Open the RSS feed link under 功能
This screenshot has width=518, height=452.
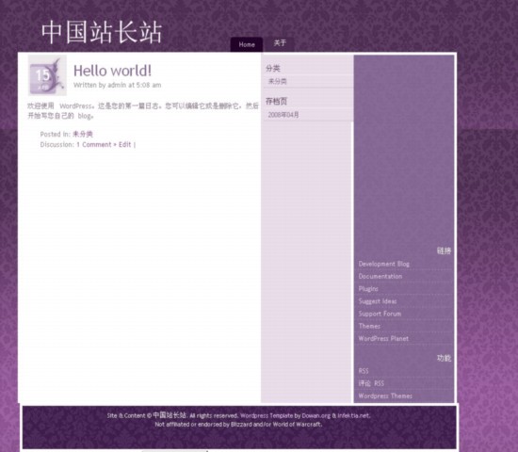(364, 371)
